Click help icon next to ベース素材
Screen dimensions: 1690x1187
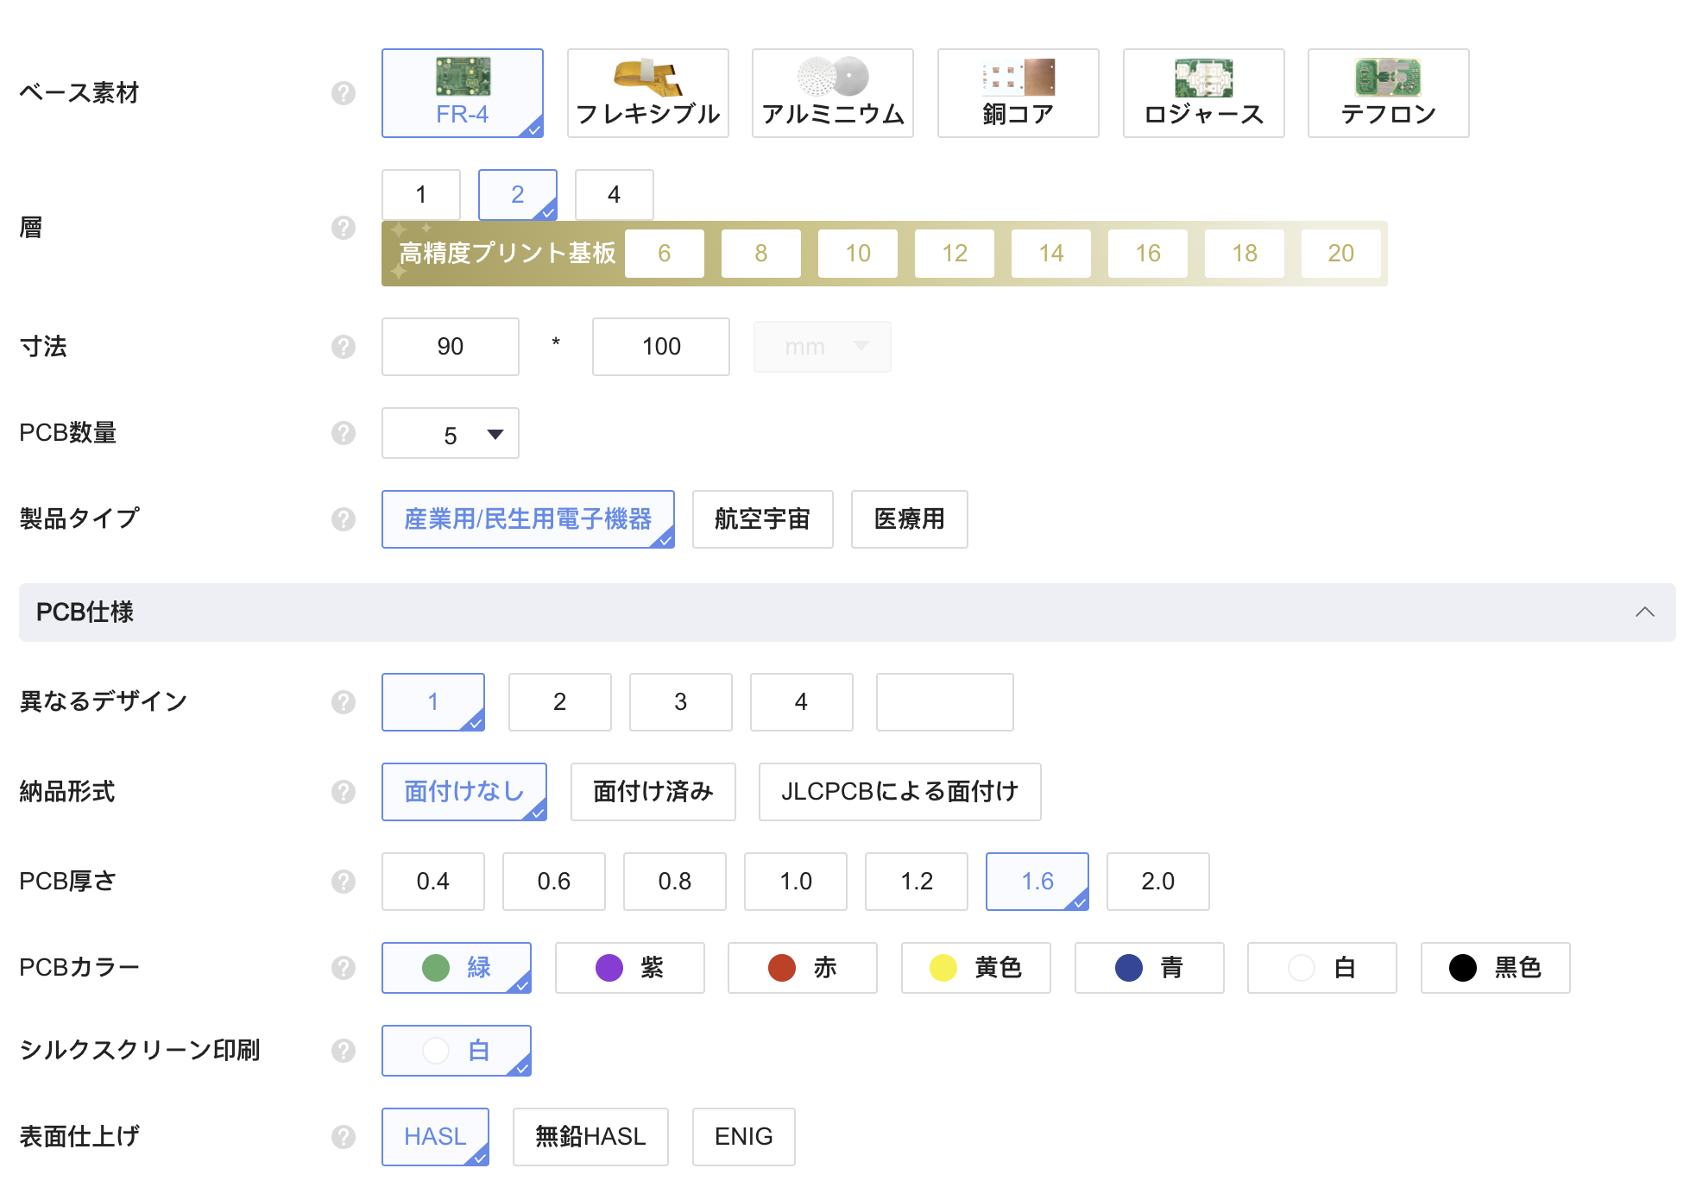344,93
